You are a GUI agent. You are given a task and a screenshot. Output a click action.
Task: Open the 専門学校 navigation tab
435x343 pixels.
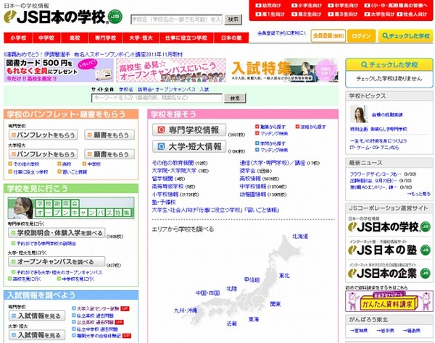pyautogui.click(x=106, y=38)
